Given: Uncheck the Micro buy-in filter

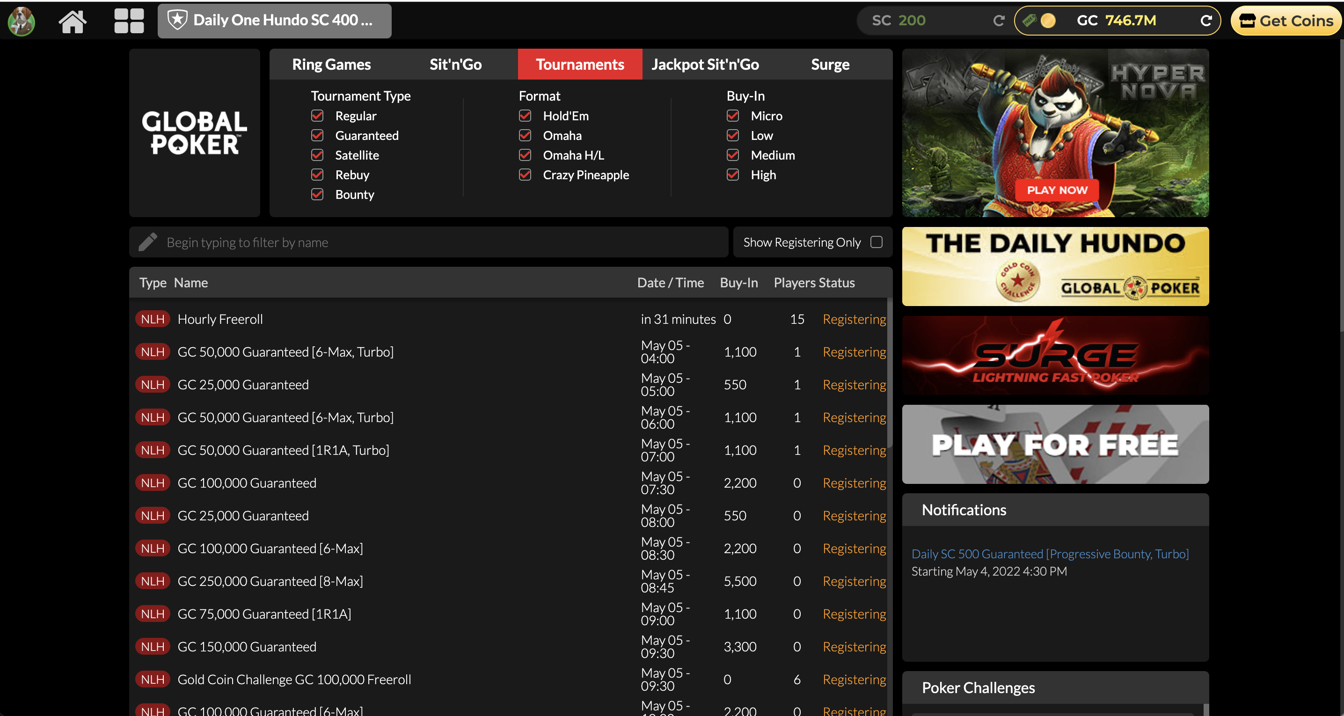Looking at the screenshot, I should [x=732, y=115].
